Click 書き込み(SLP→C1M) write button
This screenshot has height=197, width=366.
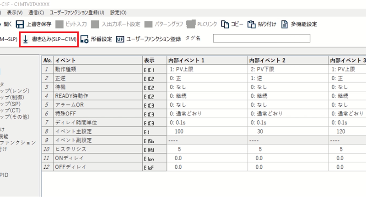click(49, 39)
